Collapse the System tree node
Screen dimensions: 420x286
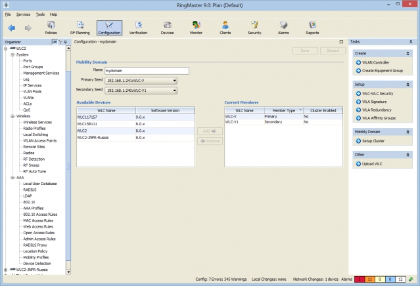12,55
